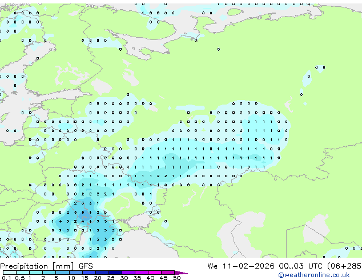The height and width of the screenshot is (280, 362).
Task: Click the '00..03 UTC' time text
Action: pos(300,266)
